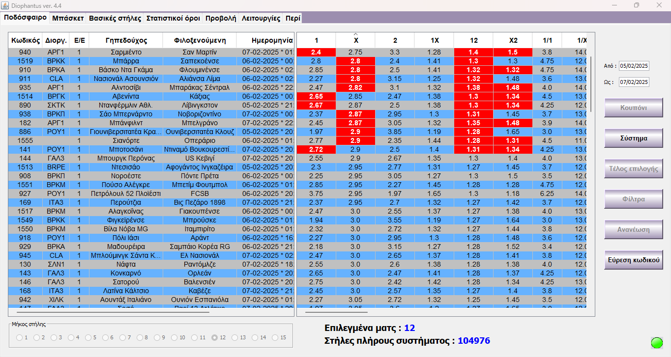The image size is (671, 357).
Task: Click the green status indicator light
Action: click(657, 343)
